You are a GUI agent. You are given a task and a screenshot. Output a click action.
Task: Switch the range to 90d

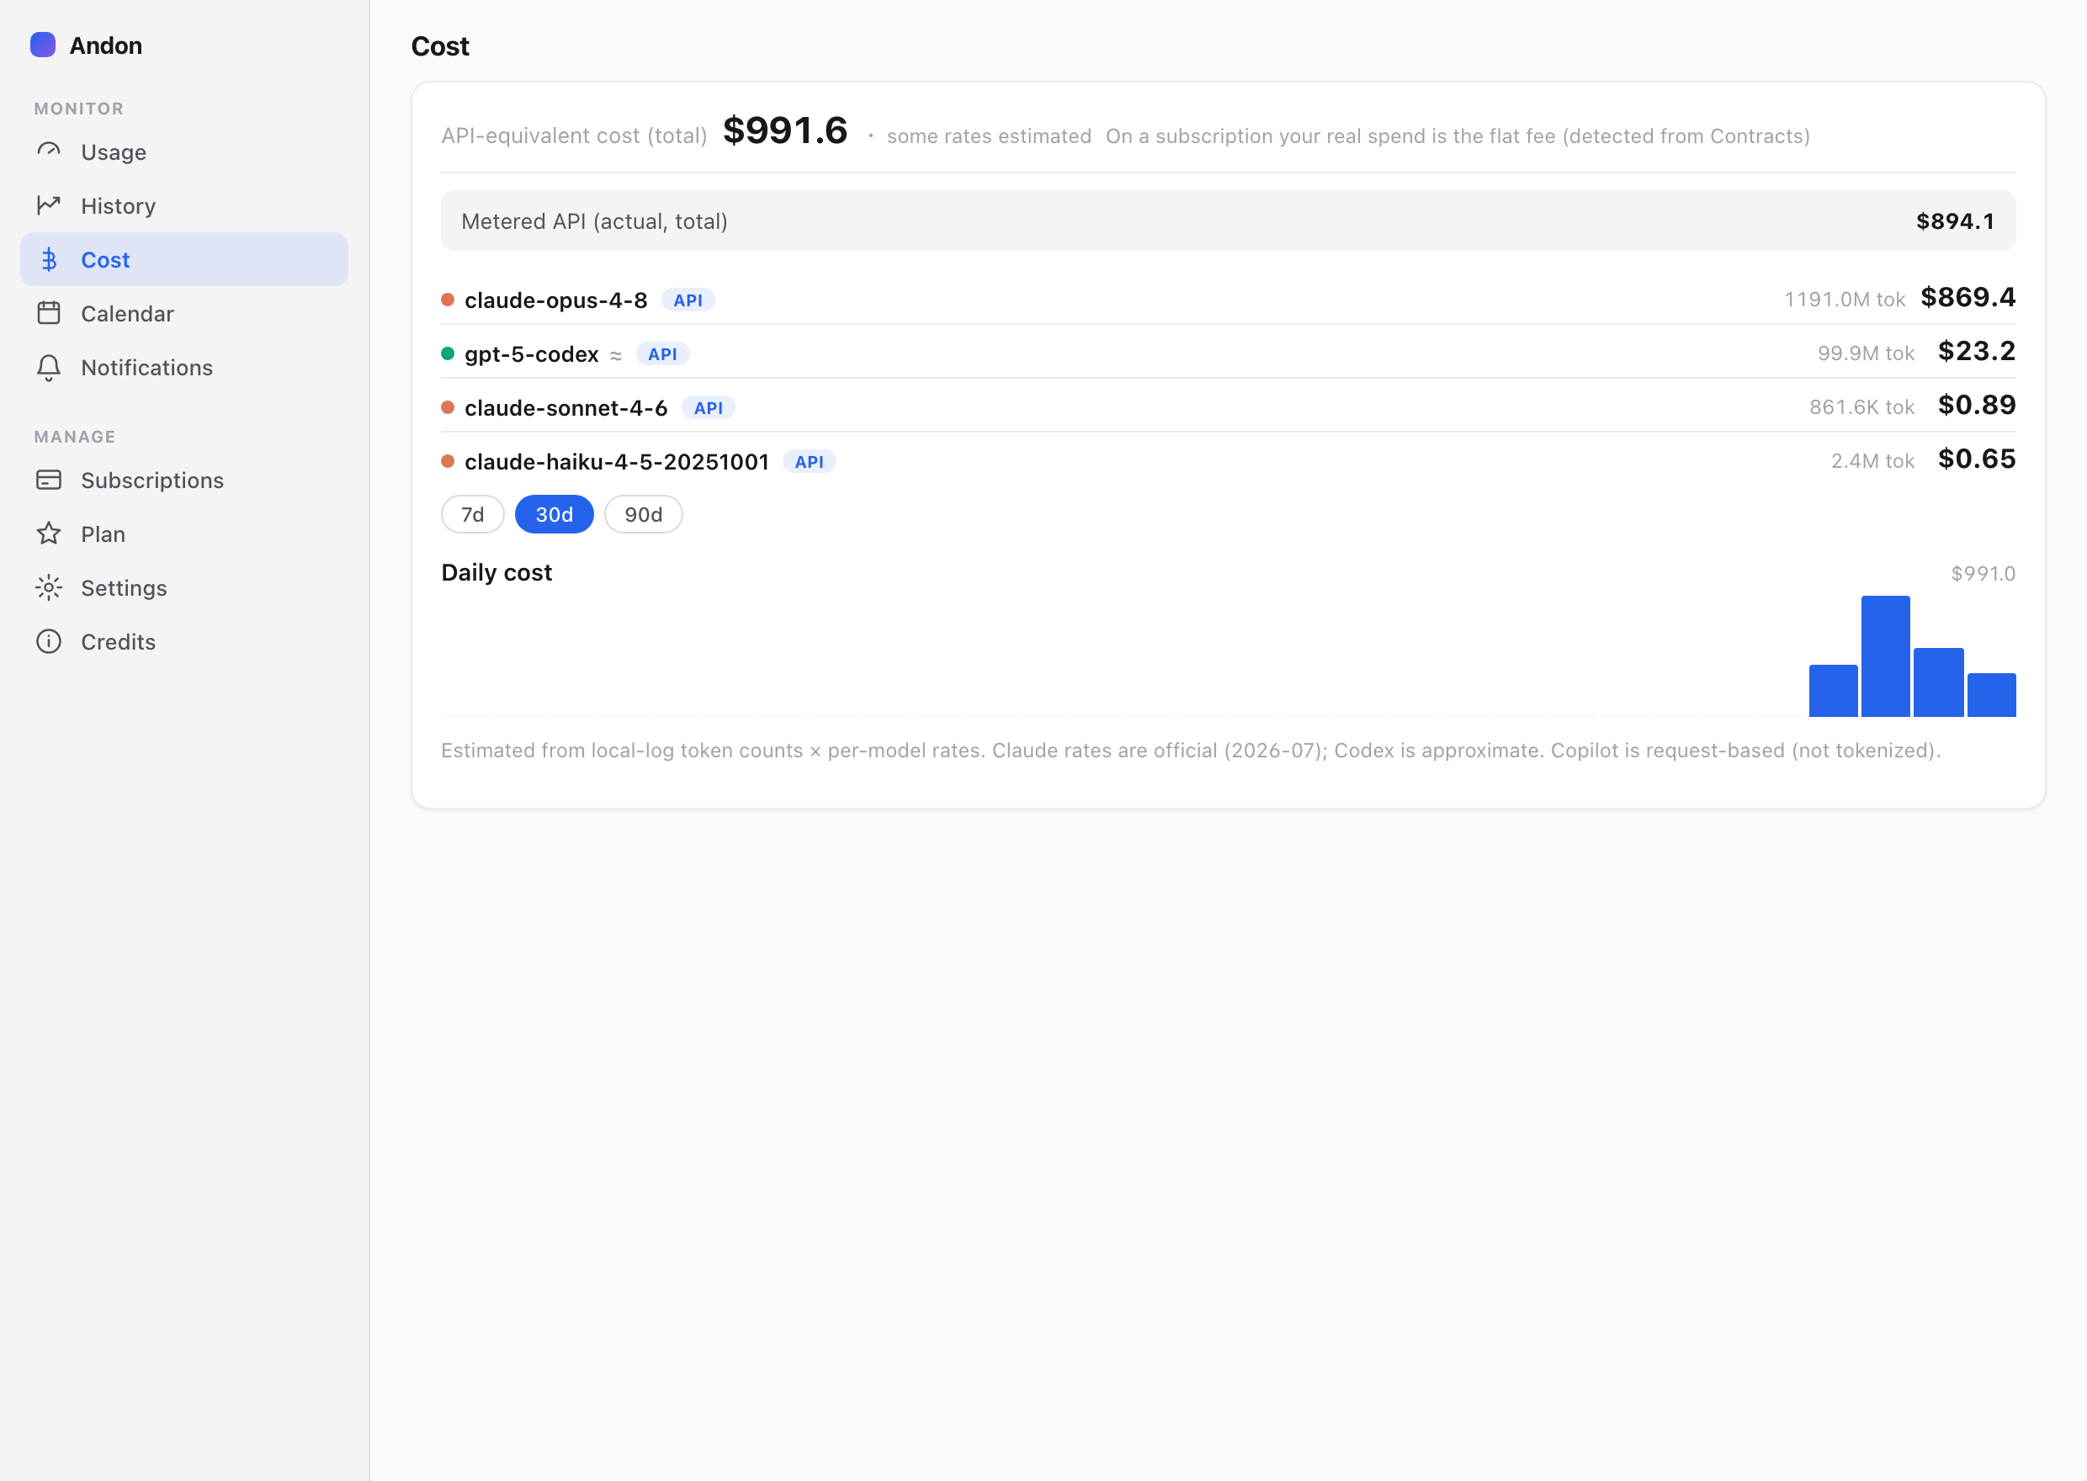pyautogui.click(x=644, y=514)
